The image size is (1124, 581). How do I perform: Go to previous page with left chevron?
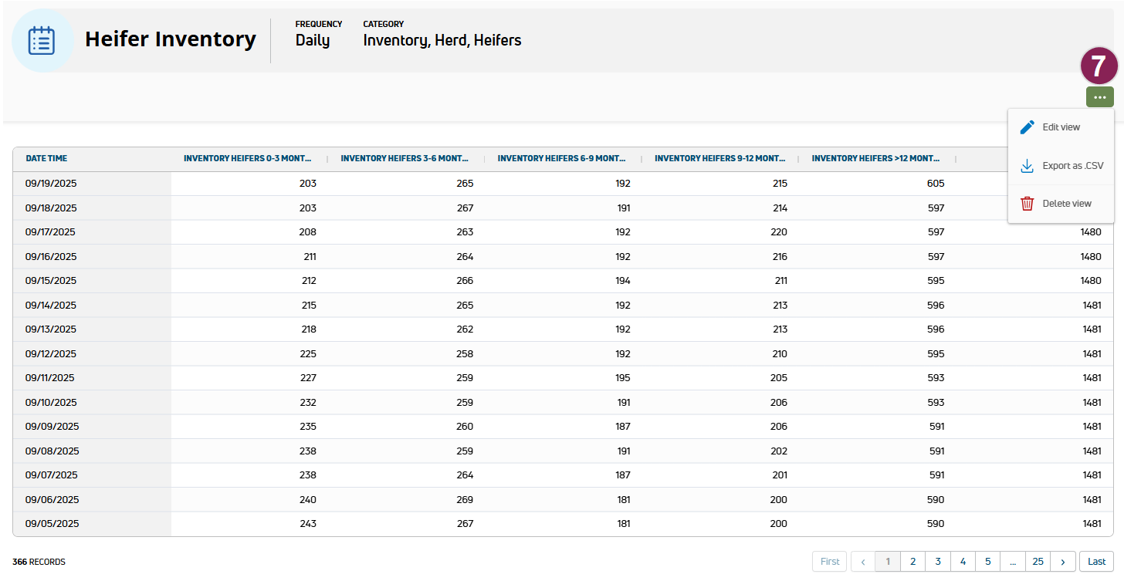pos(863,562)
